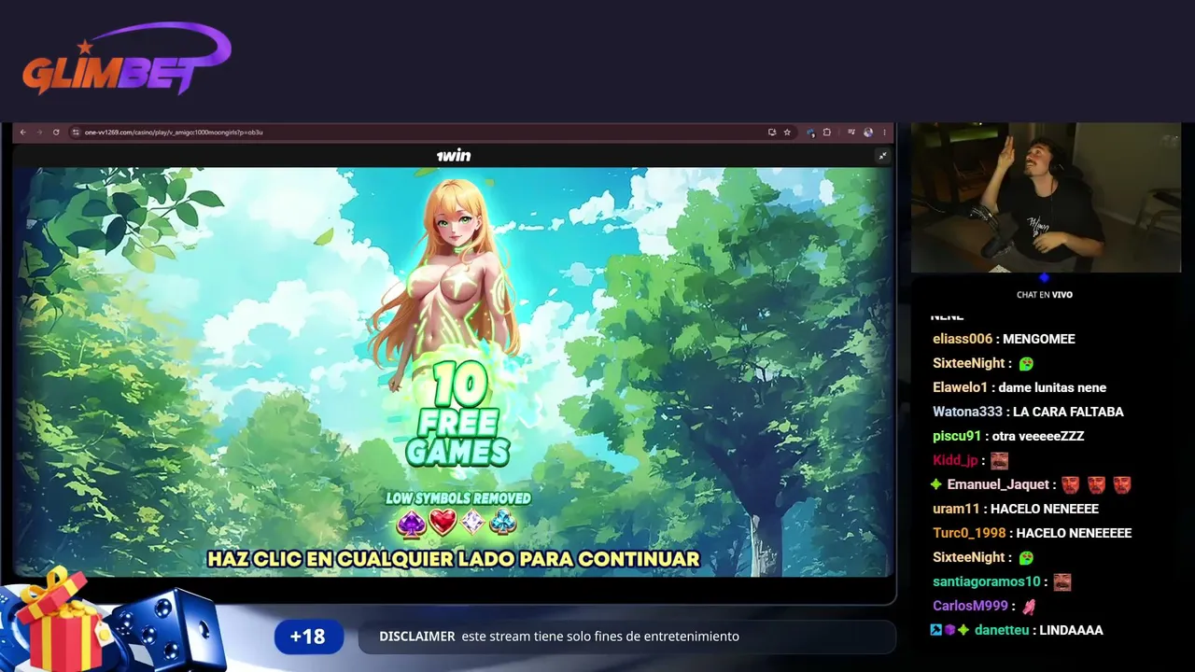Click the emote in Kidd_jp's message
Viewport: 1195px width, 672px height.
coord(1000,460)
